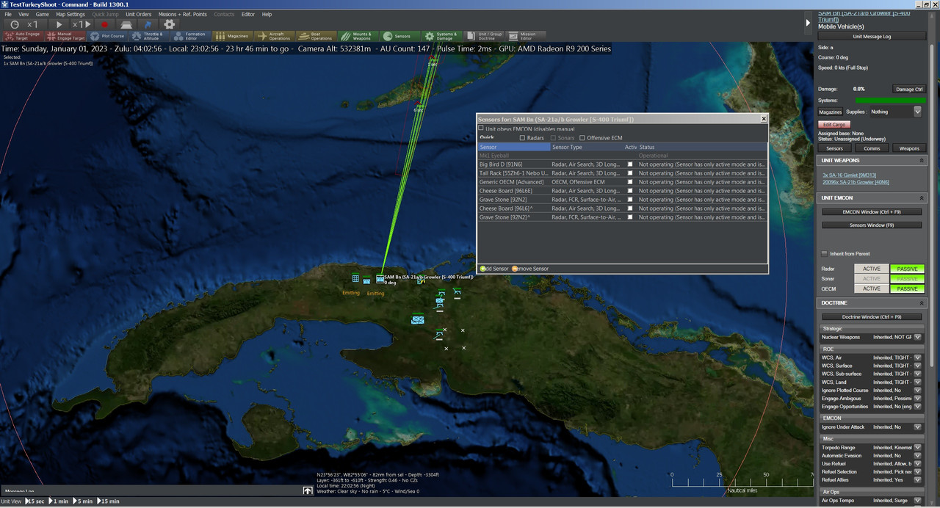Image resolution: width=940 pixels, height=508 pixels.
Task: Open Missions + Ref. Points menu
Action: click(183, 14)
